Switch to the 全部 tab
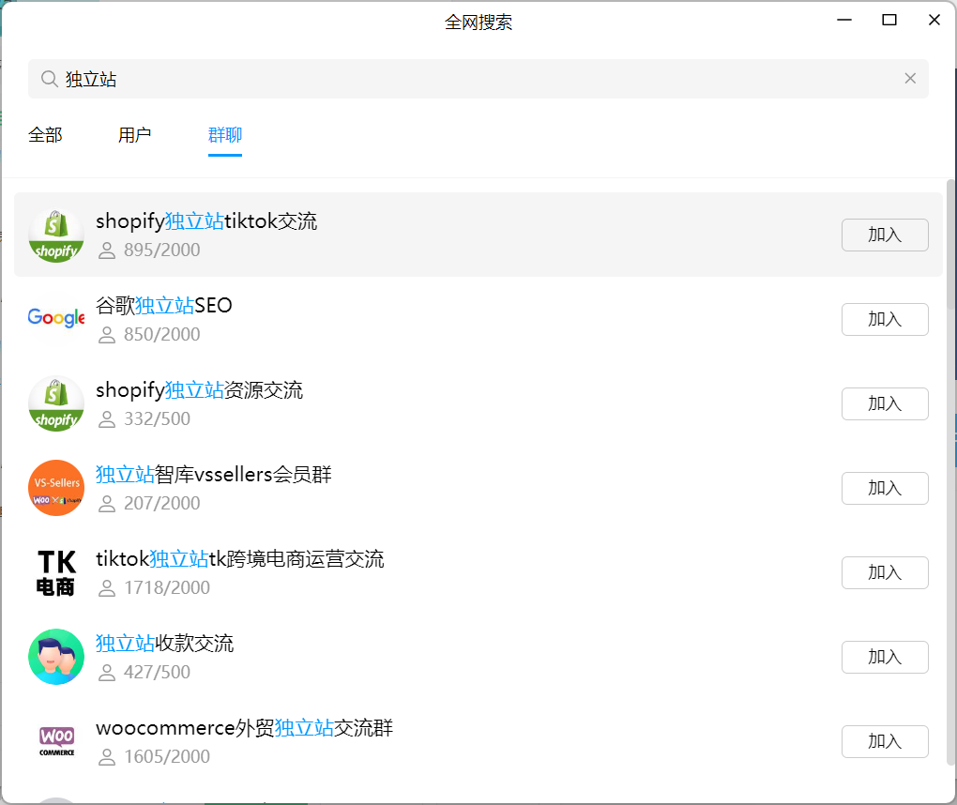957x805 pixels. (x=45, y=135)
